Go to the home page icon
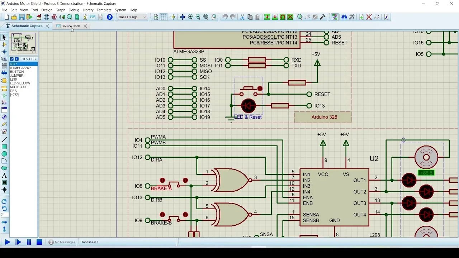 tap(39, 17)
